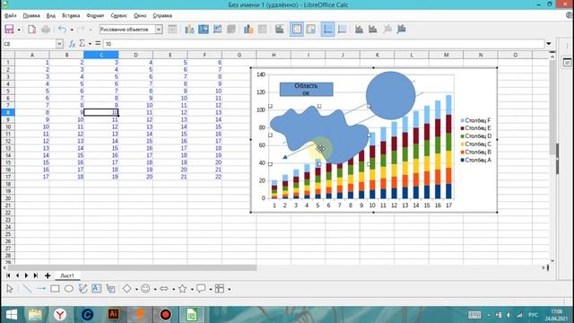Click the Save document icon

[9, 30]
